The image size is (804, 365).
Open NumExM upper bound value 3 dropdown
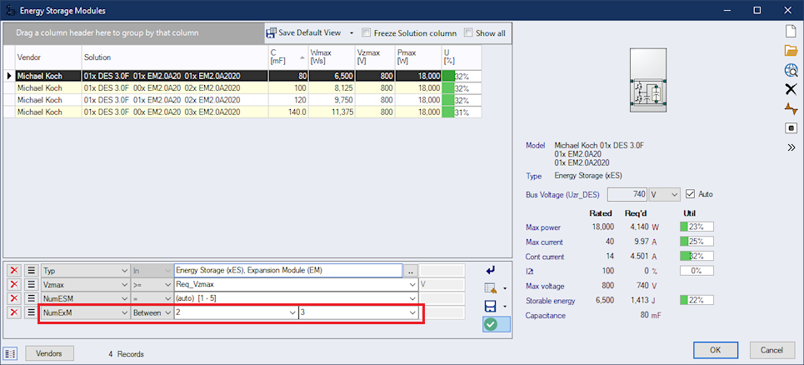click(x=412, y=312)
